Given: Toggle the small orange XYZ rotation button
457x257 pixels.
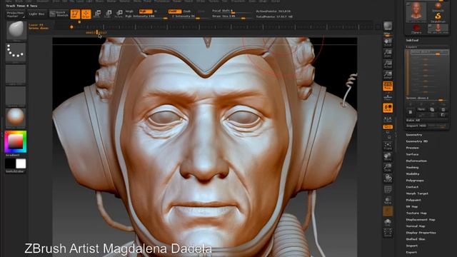Looking at the screenshot, I should (388, 127).
